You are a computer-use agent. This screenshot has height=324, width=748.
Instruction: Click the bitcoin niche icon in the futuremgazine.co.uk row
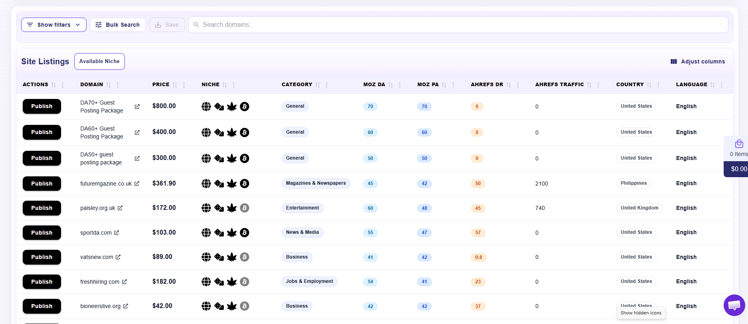(x=245, y=184)
